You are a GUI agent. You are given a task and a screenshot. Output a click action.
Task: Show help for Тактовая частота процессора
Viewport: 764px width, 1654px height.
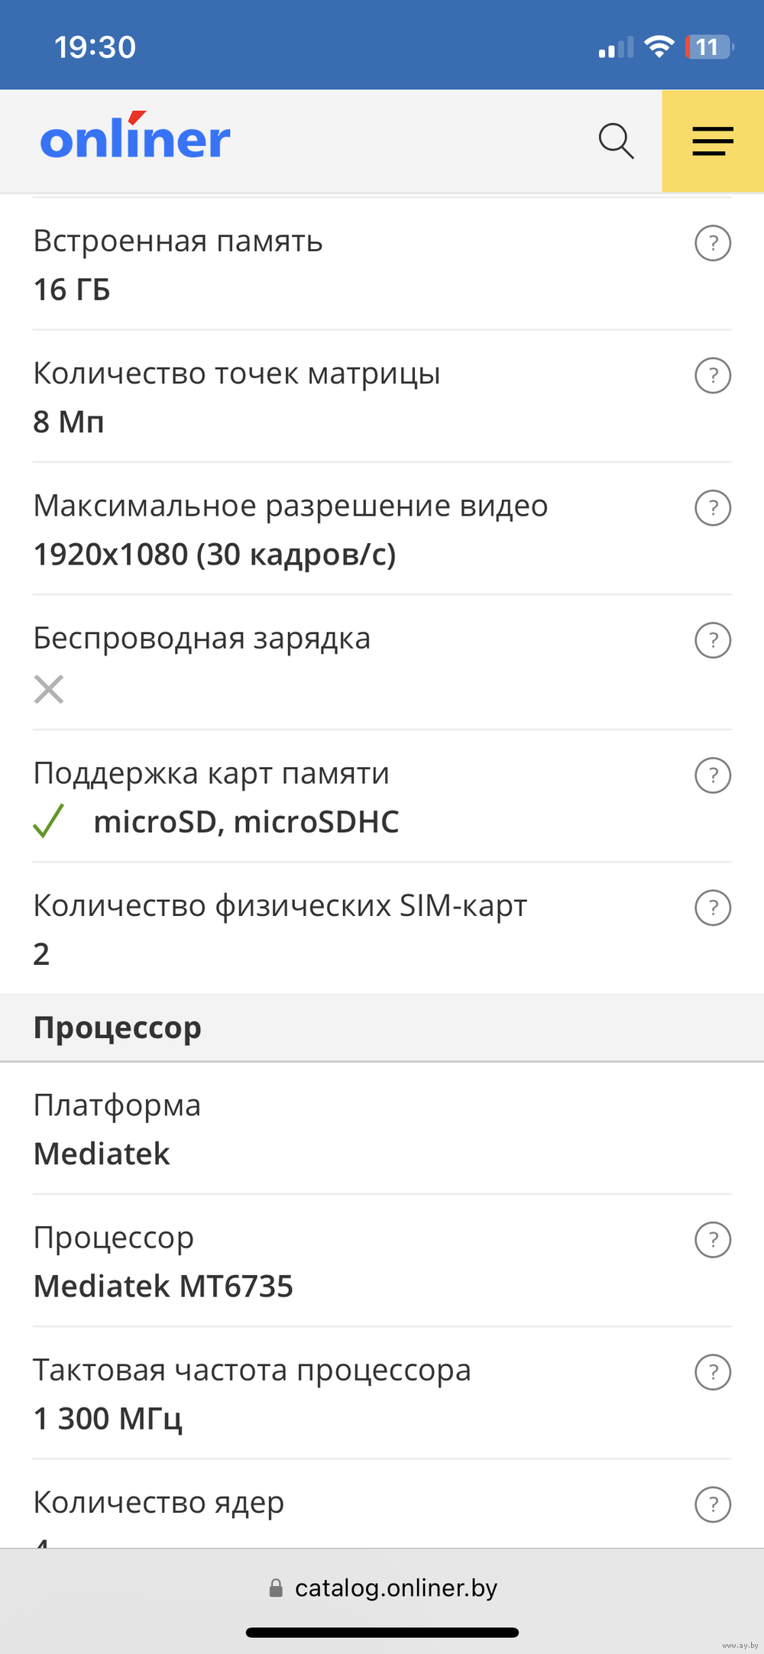(713, 1372)
